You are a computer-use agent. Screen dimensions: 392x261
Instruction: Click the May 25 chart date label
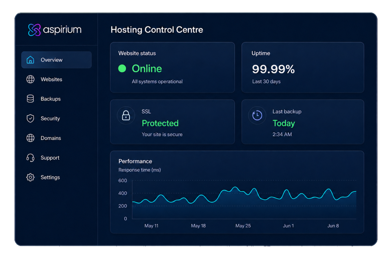[243, 226]
